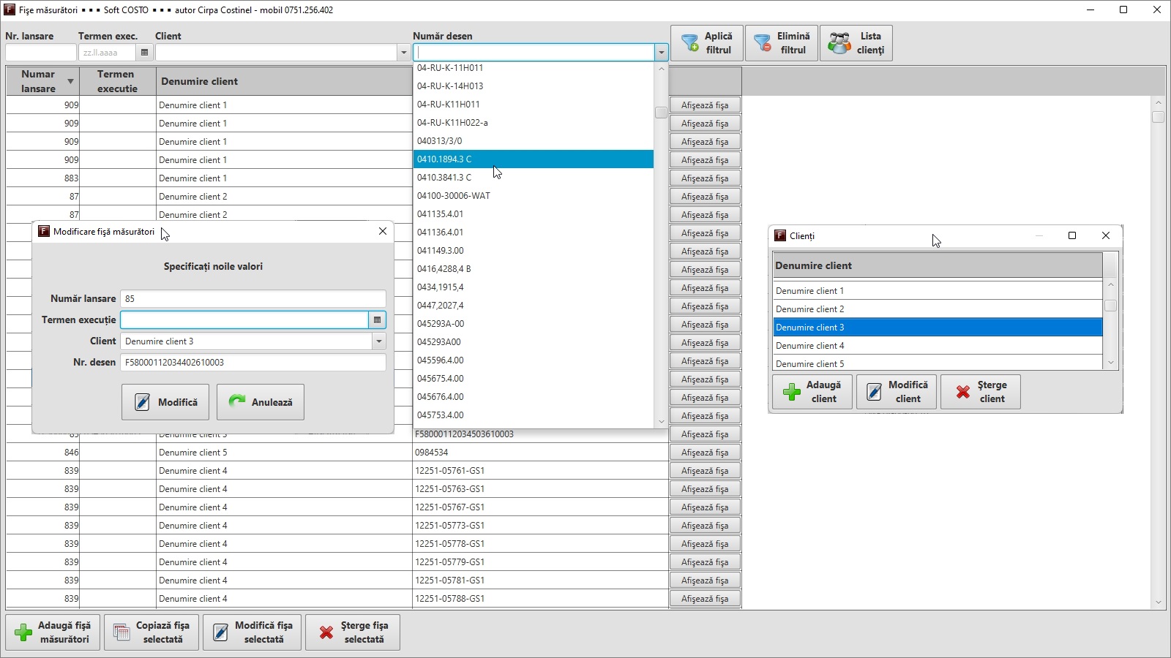The height and width of the screenshot is (658, 1171).
Task: Click the Nr. lansare filter input field
Action: pos(40,53)
